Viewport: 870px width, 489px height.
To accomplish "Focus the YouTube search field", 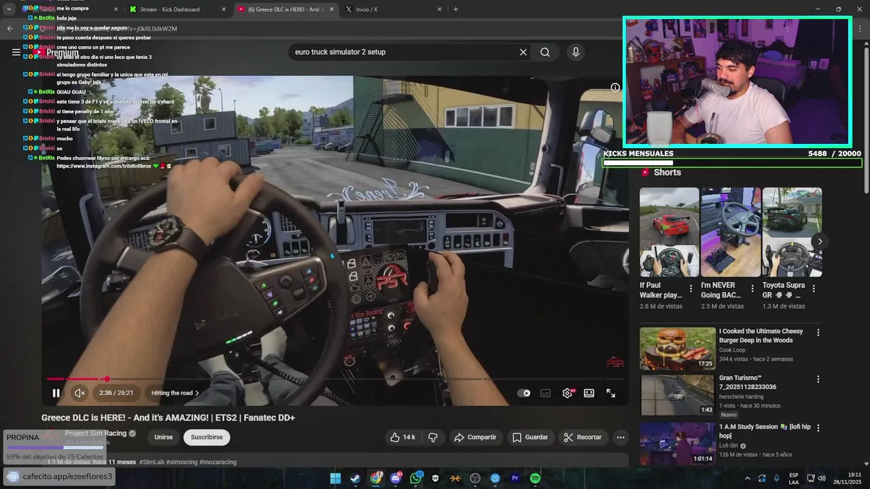I will pos(404,52).
